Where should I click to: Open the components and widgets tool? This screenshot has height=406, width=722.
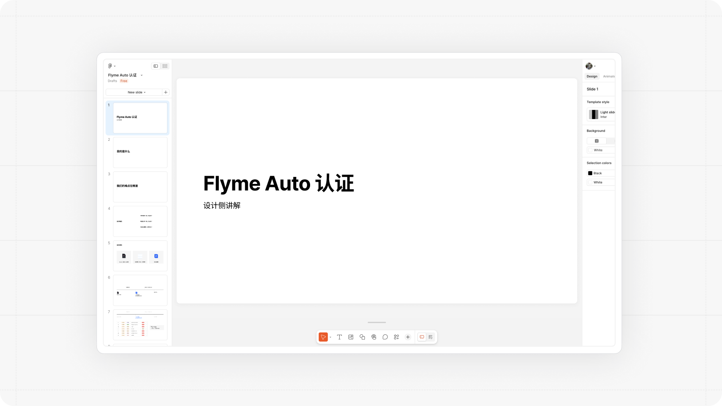tap(396, 337)
